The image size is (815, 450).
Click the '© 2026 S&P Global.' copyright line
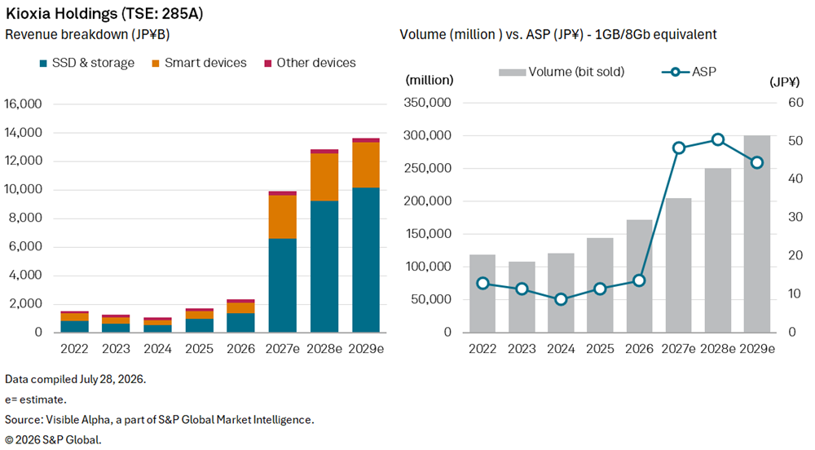tap(53, 439)
